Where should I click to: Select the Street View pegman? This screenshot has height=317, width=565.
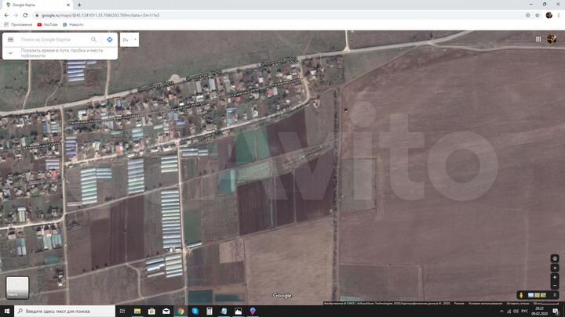point(521,295)
